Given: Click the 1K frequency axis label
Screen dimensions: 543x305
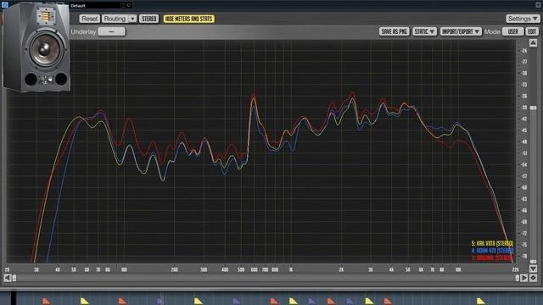Looking at the screenshot, I should (x=291, y=269).
